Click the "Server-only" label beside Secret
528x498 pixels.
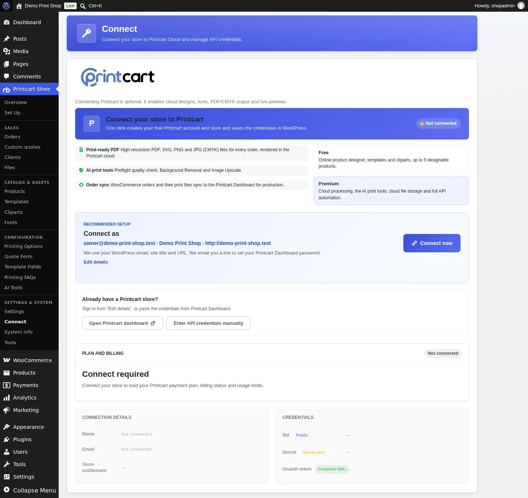314,452
